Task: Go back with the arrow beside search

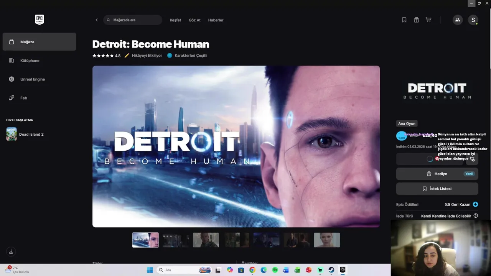Action: pos(97,20)
